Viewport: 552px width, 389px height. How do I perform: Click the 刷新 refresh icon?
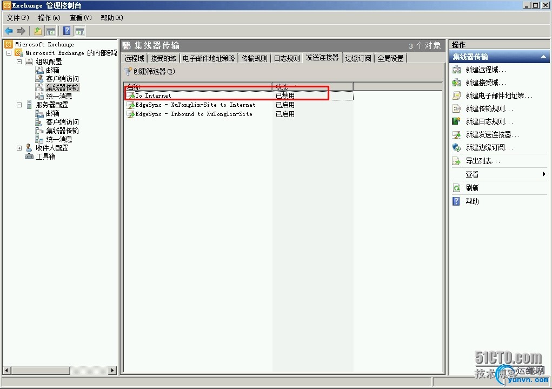pos(457,188)
